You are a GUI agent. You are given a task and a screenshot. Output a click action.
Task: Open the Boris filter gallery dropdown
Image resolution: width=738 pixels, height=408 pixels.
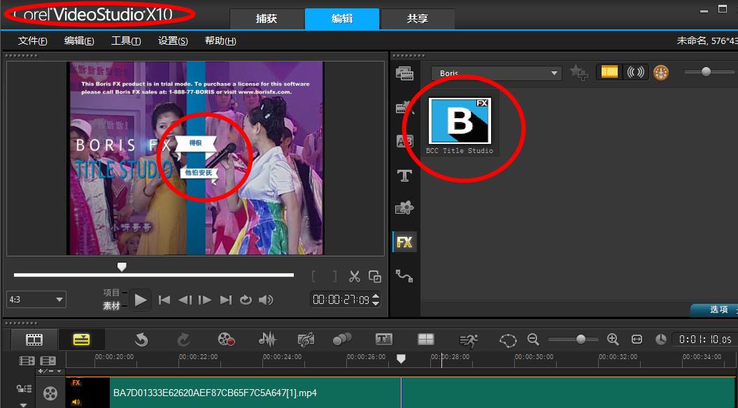(x=497, y=73)
